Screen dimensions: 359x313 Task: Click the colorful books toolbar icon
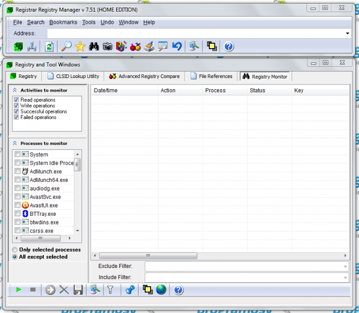tap(121, 47)
